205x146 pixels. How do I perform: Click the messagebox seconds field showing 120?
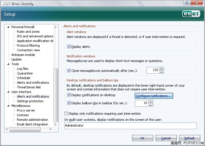pos(153,70)
